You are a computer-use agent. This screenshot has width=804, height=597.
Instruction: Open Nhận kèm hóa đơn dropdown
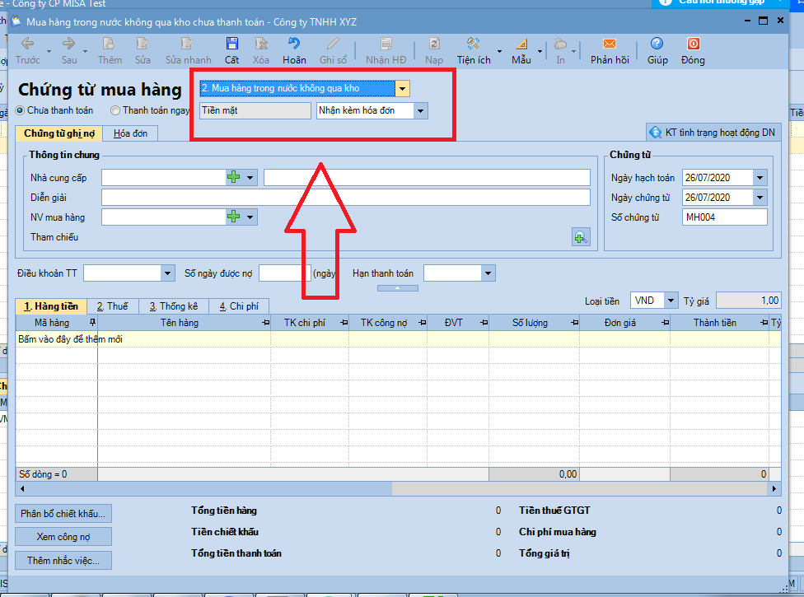(420, 110)
